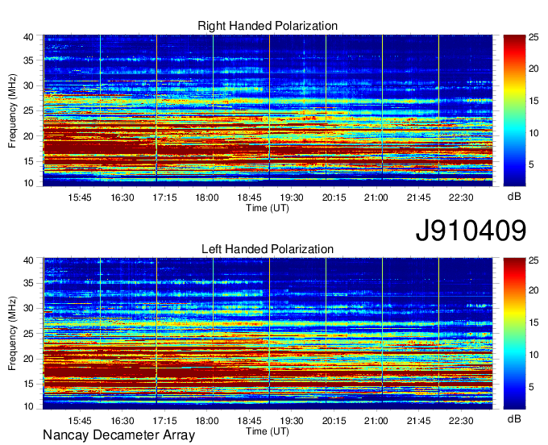Image resolution: width=548 pixels, height=445 pixels.
Task: Click the 25 MHz tick on the left-handed plot
Action: pyautogui.click(x=28, y=334)
